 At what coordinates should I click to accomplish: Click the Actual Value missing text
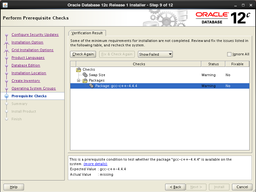pos(107,174)
